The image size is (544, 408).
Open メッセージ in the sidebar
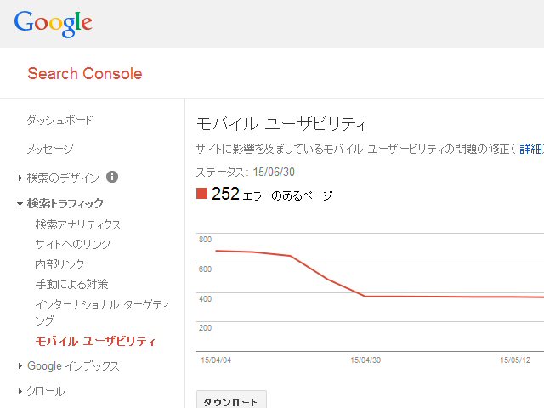tap(50, 150)
